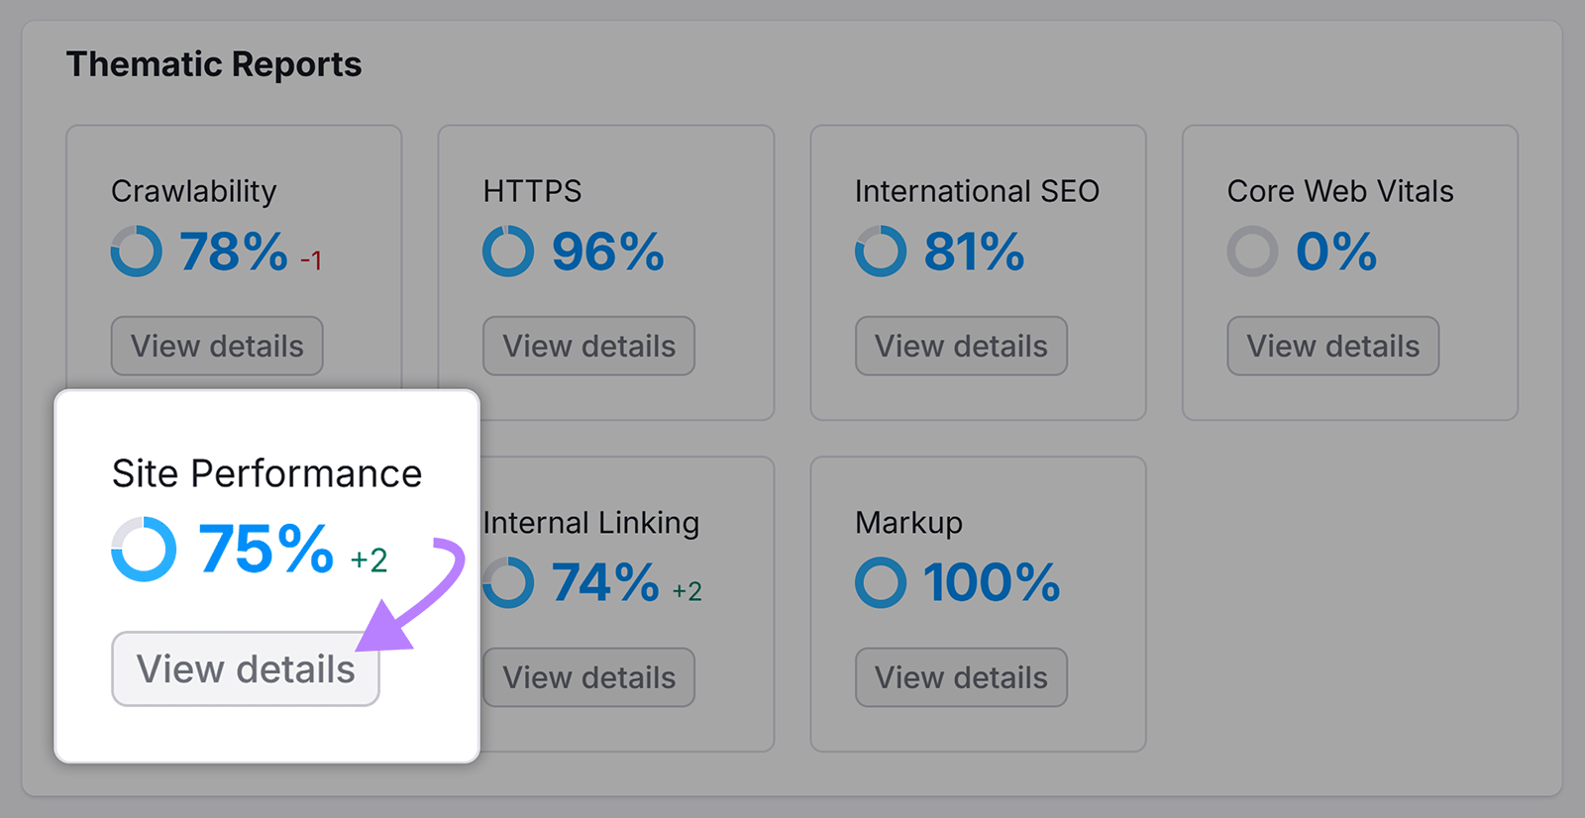View details of International SEO
This screenshot has height=818, width=1585.
[x=960, y=346]
